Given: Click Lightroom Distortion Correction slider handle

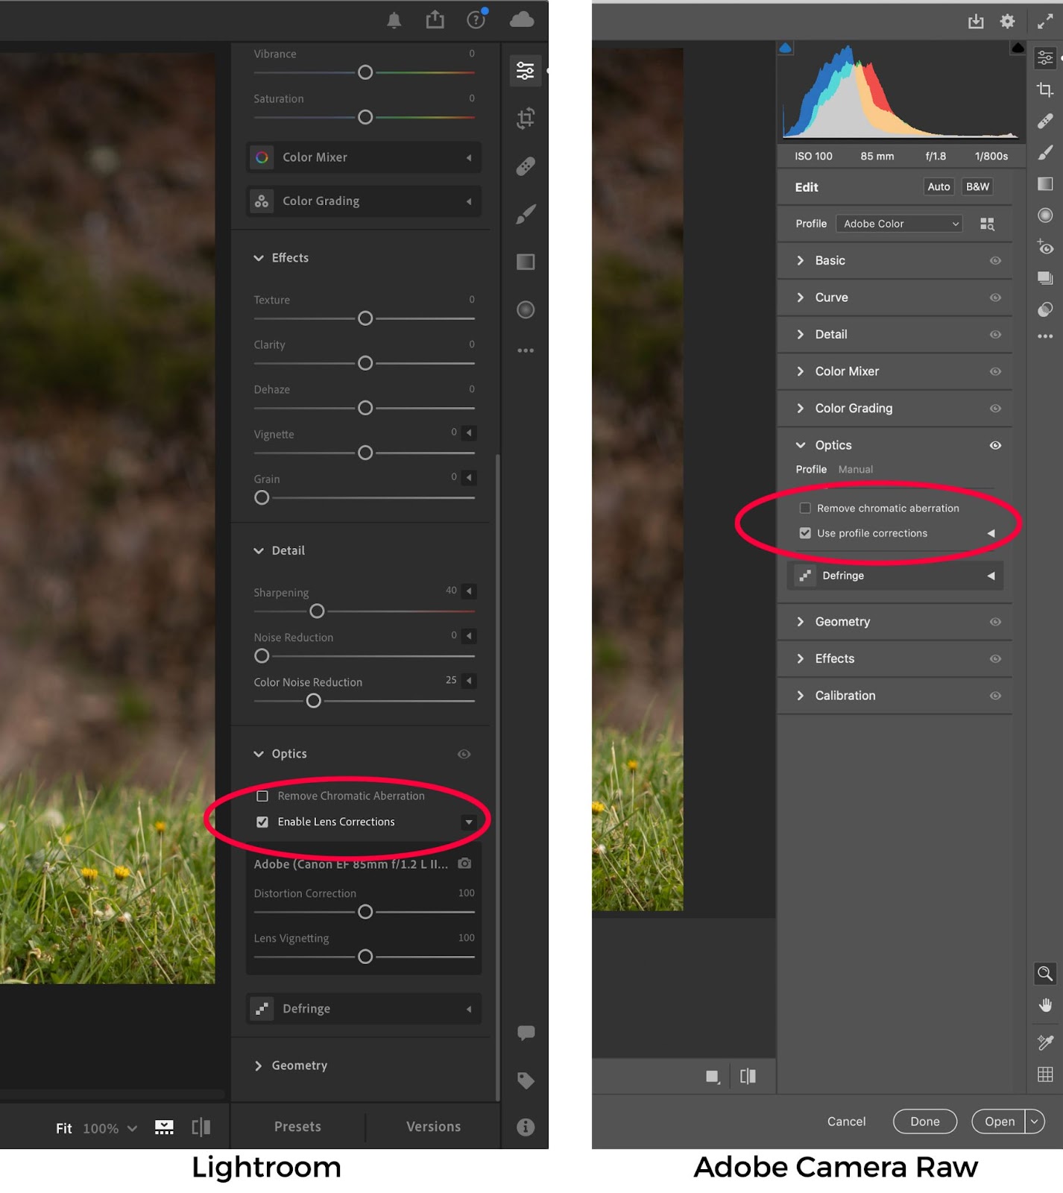Looking at the screenshot, I should point(365,912).
